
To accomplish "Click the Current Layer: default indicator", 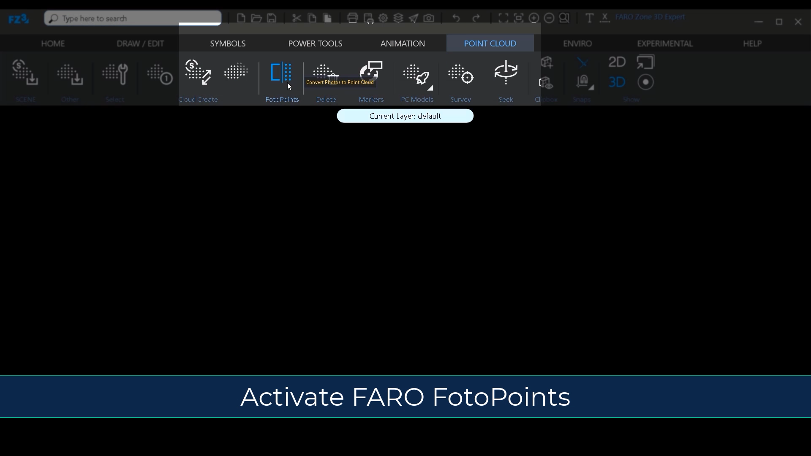I will tap(405, 116).
